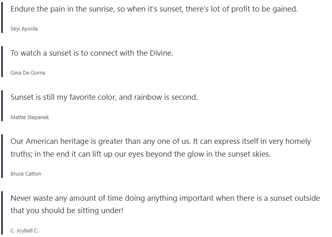332x237 pixels.
Task: Select the 'Sunset is still my favorite color' quote
Action: tap(104, 97)
